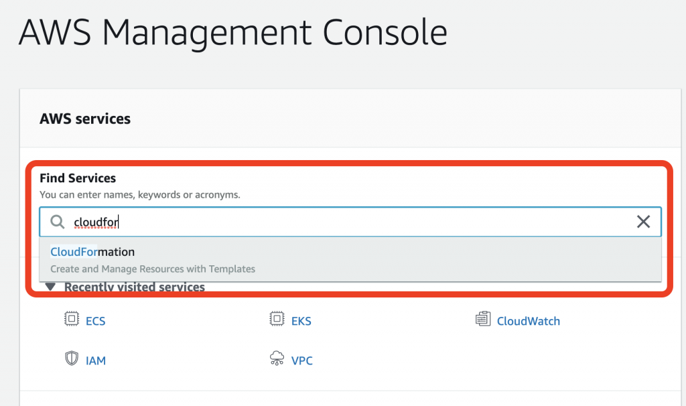Screen dimensions: 686x406
Task: Click 'Create and Manage Resources with Templates' description
Action: point(153,269)
